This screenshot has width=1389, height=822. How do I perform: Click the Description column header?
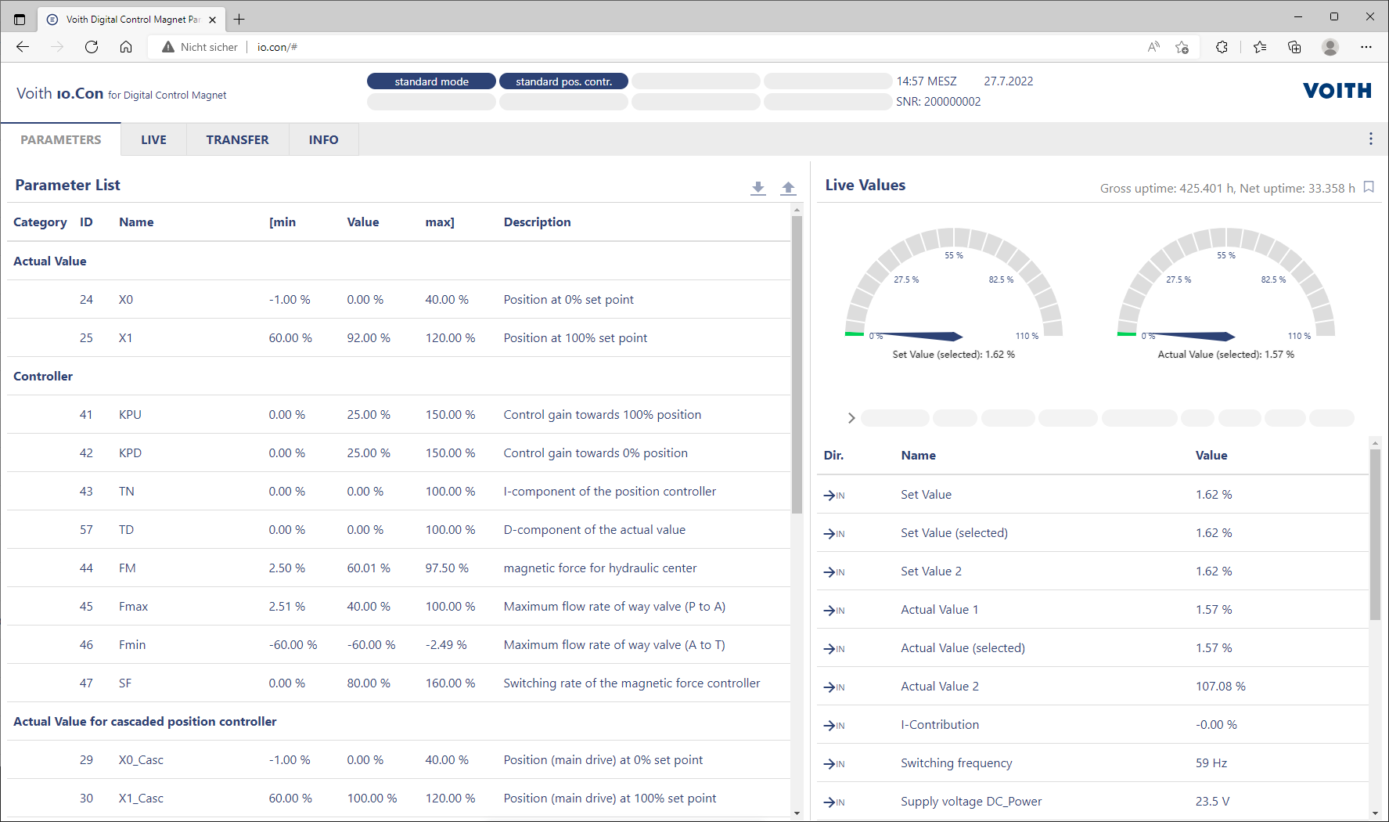(x=537, y=222)
